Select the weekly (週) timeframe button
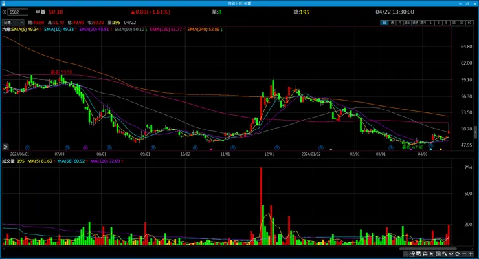Screen dimensions: 479x259 [x=392, y=23]
